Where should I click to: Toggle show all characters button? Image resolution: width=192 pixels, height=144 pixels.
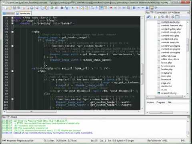point(97,8)
